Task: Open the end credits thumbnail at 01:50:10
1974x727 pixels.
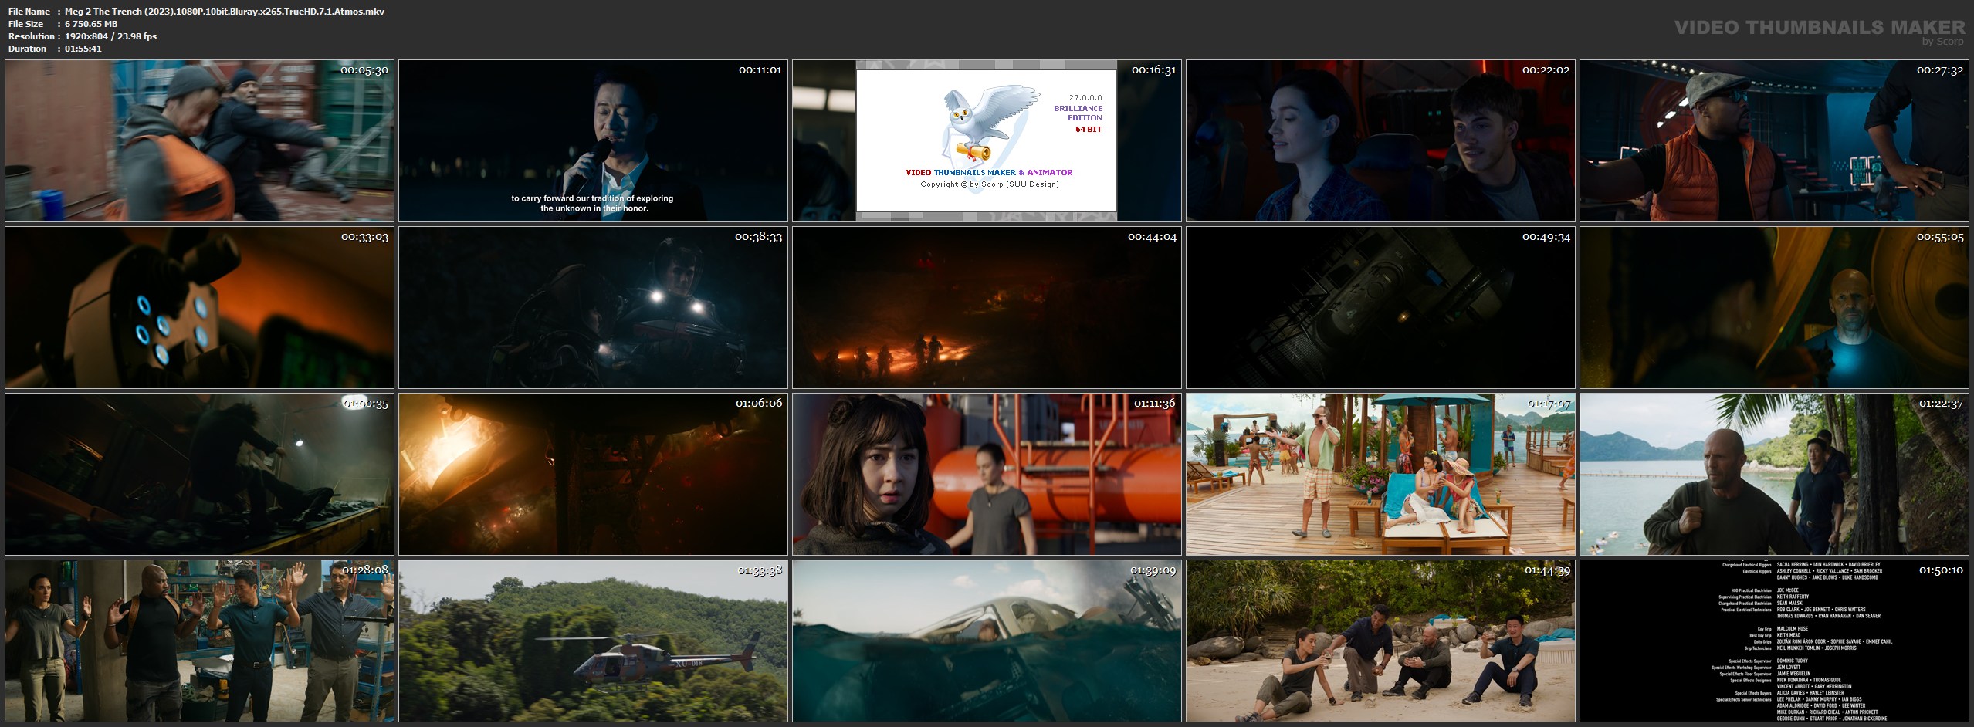Action: point(1774,641)
